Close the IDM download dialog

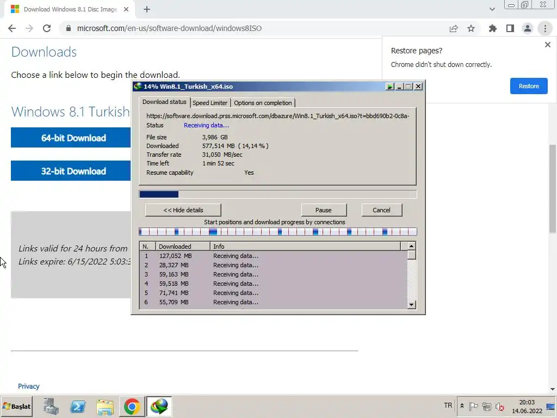tap(418, 87)
